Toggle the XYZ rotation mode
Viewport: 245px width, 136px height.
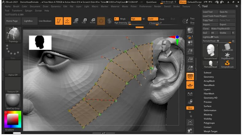tap(190, 108)
